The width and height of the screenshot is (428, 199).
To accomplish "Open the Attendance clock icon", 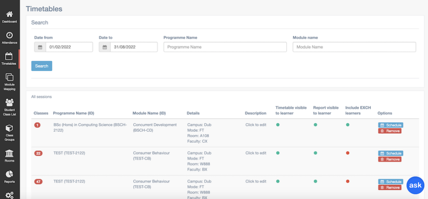I will coord(9,35).
